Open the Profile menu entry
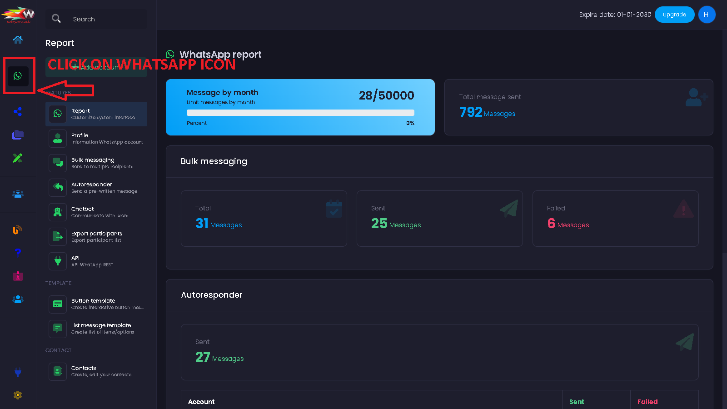Image resolution: width=727 pixels, height=409 pixels. [96, 138]
